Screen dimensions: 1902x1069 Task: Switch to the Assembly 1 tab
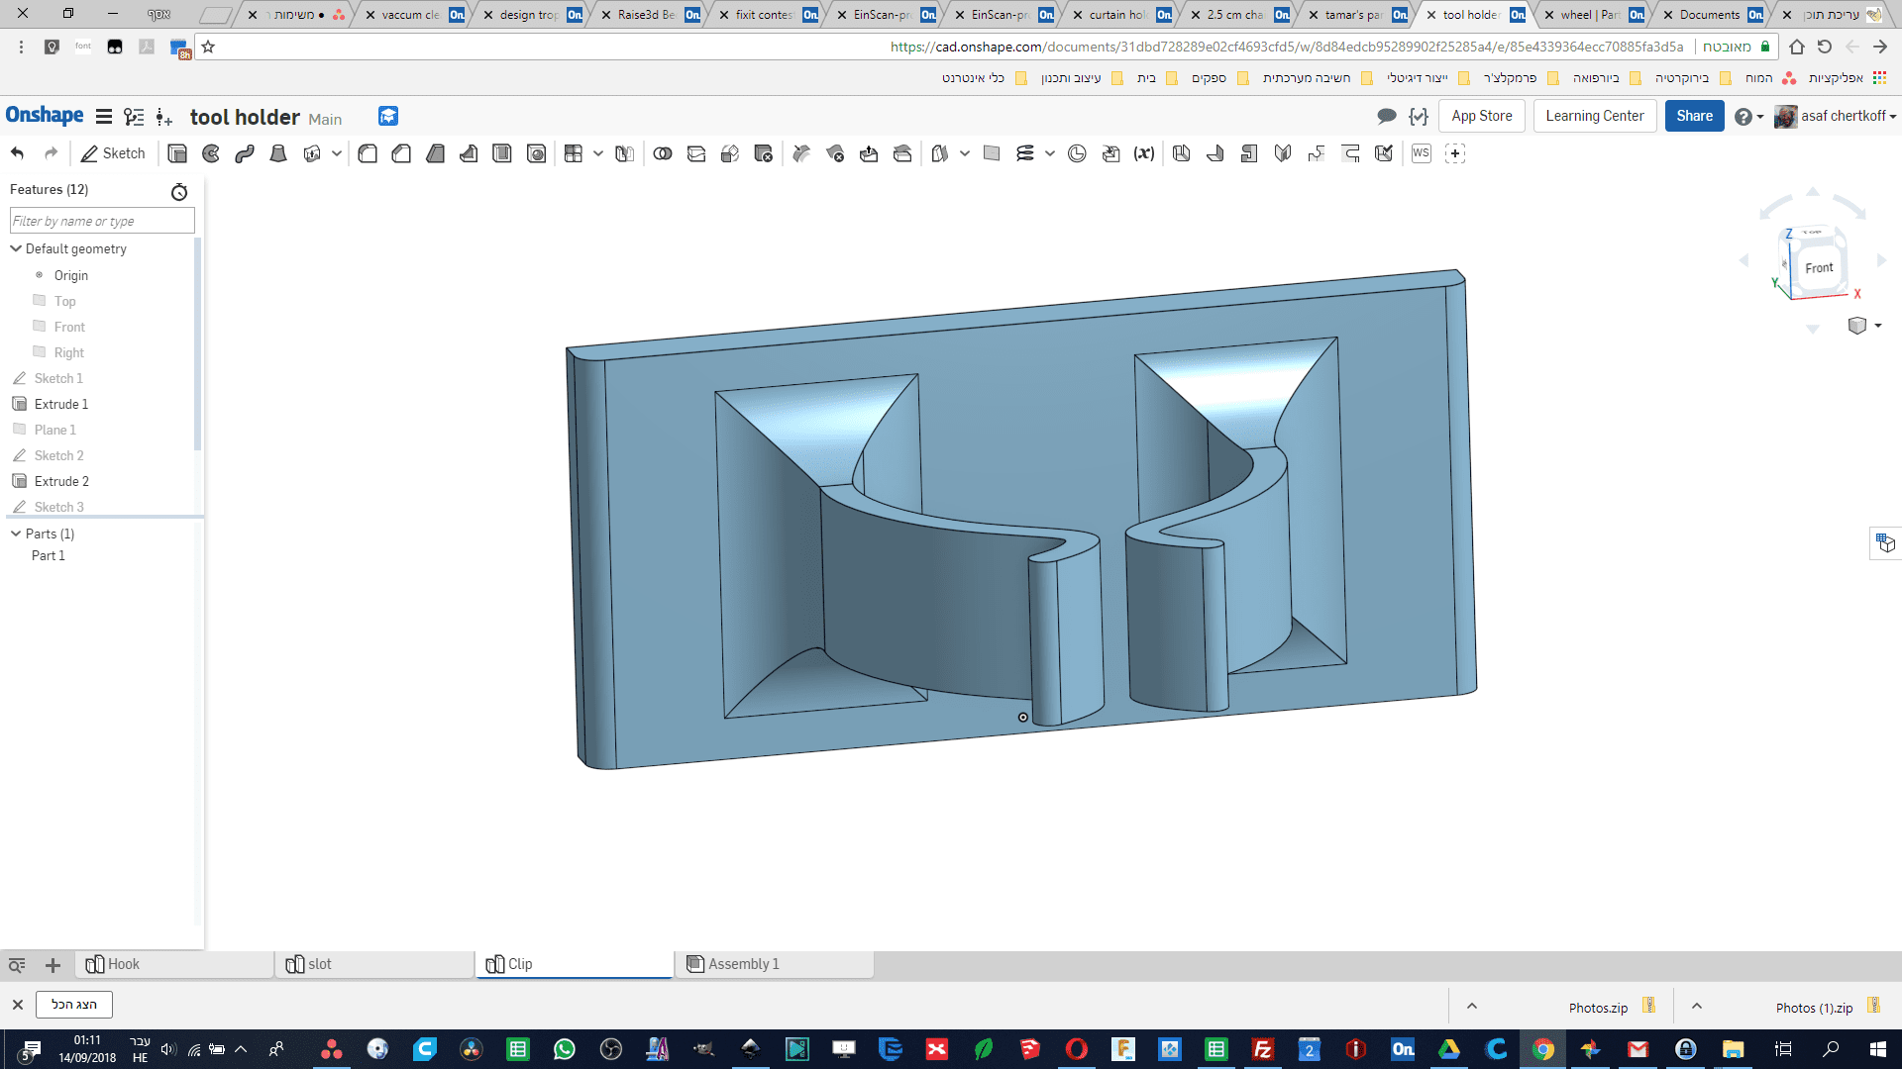pyautogui.click(x=743, y=964)
